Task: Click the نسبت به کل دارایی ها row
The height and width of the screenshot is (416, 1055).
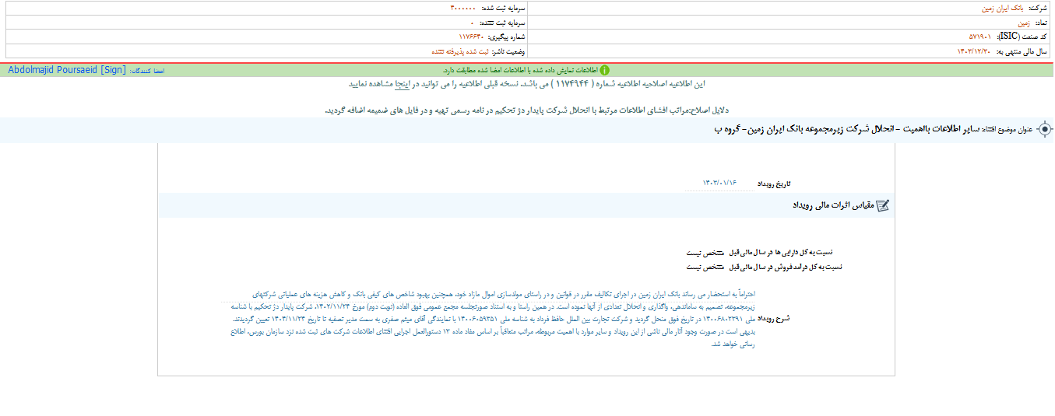Action: 759,252
